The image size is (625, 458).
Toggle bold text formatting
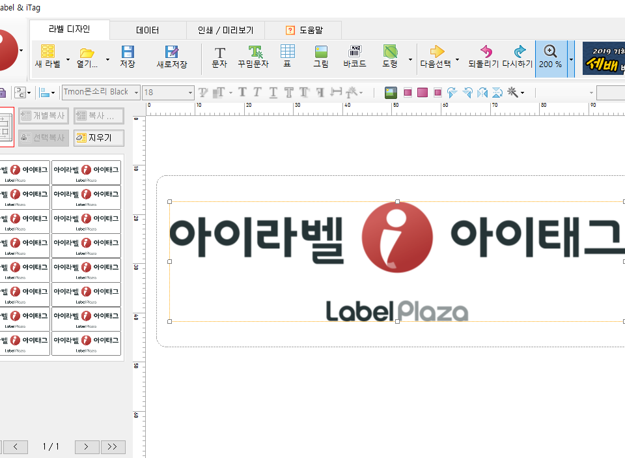click(x=242, y=93)
